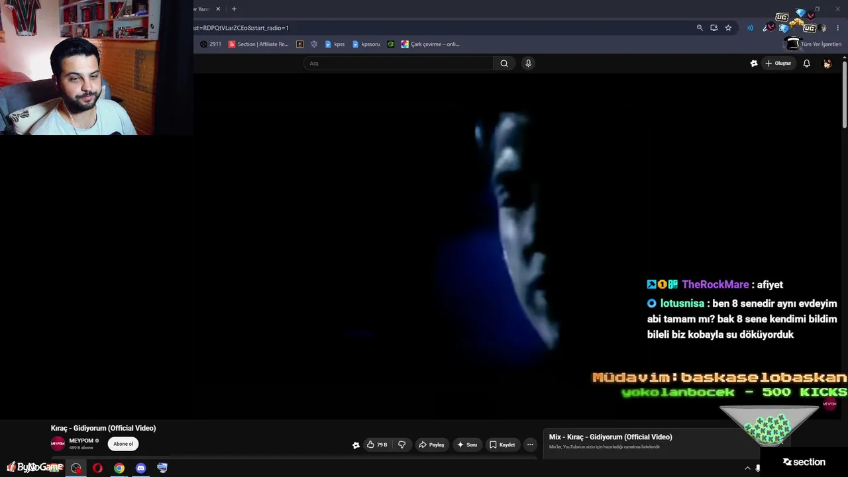The image size is (848, 477).
Task: Like the video showing 79 B
Action: click(377, 445)
